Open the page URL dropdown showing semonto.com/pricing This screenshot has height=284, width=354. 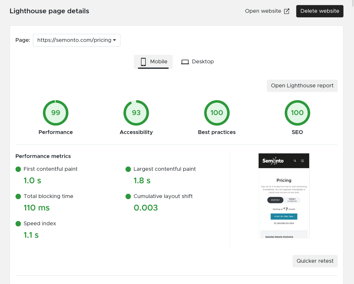[x=77, y=40]
